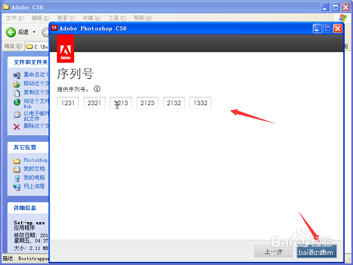
Task: Click the copy file icon
Action: click(x=15, y=92)
